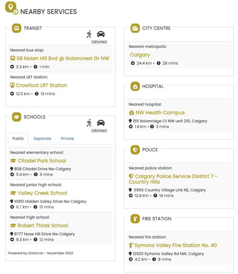Switch Transit distances to walking mode

(x=89, y=34)
